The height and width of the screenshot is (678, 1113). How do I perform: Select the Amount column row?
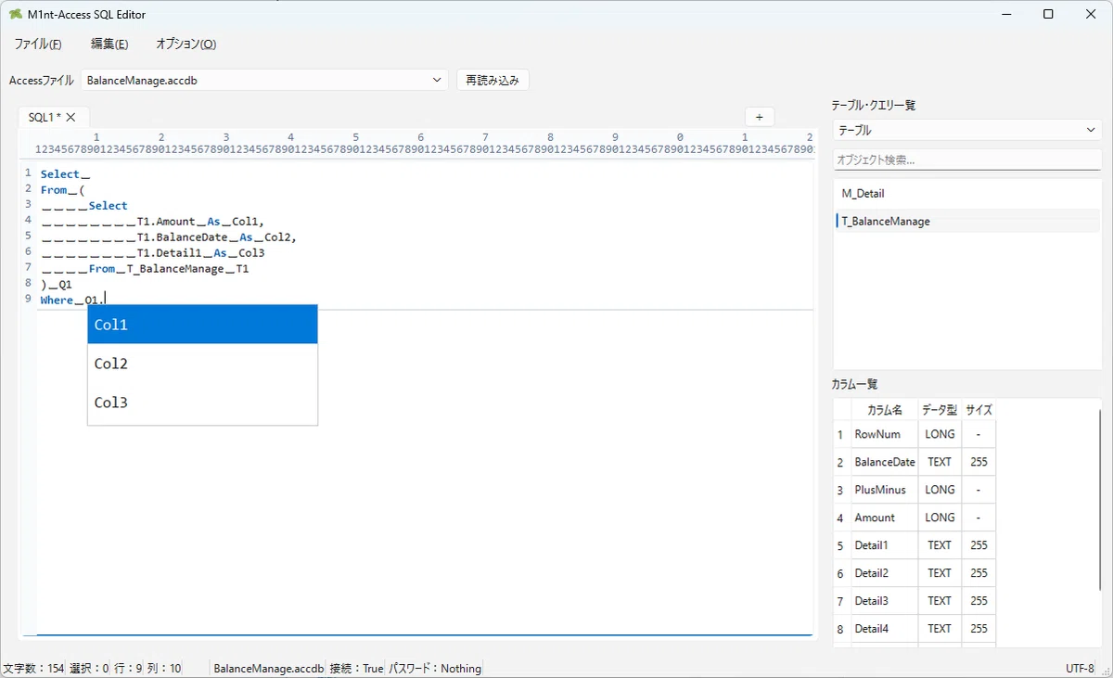click(x=915, y=518)
